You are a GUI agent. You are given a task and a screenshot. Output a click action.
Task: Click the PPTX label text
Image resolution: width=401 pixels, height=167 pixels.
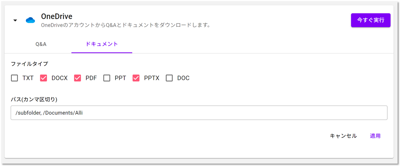tap(152, 78)
